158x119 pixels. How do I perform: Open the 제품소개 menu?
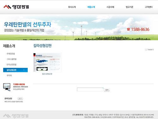91,7
